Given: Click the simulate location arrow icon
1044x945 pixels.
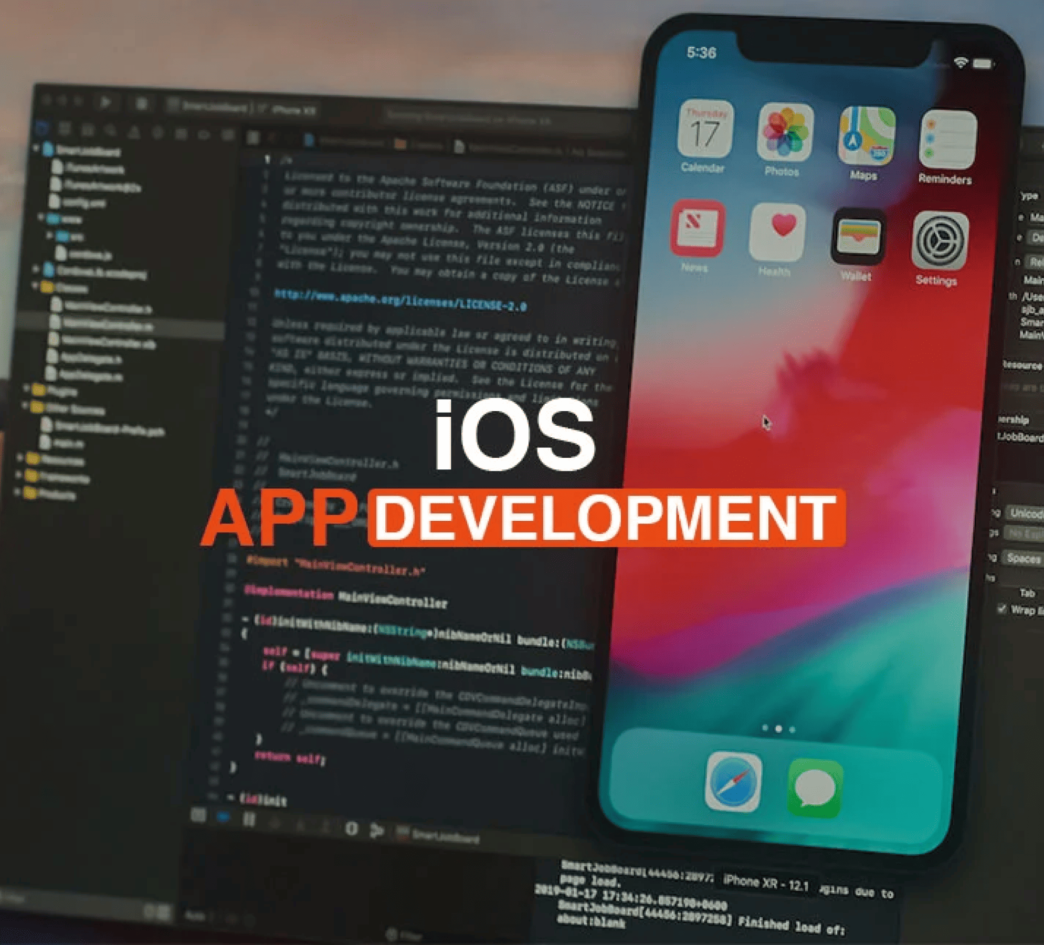Looking at the screenshot, I should click(376, 830).
